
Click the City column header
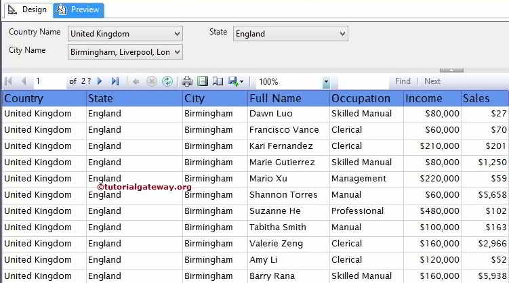215,99
